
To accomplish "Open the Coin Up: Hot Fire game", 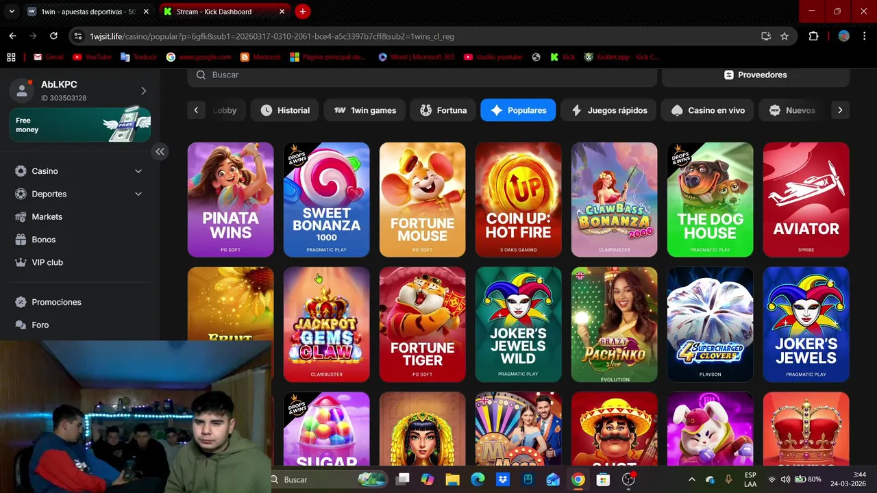I will pos(518,200).
